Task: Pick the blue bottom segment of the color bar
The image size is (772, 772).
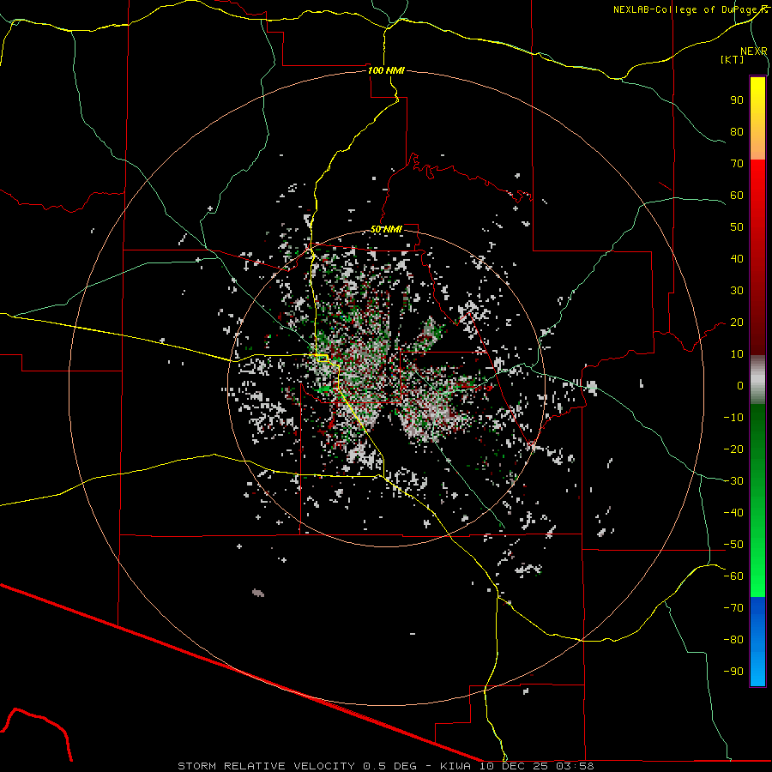Action: [757, 642]
